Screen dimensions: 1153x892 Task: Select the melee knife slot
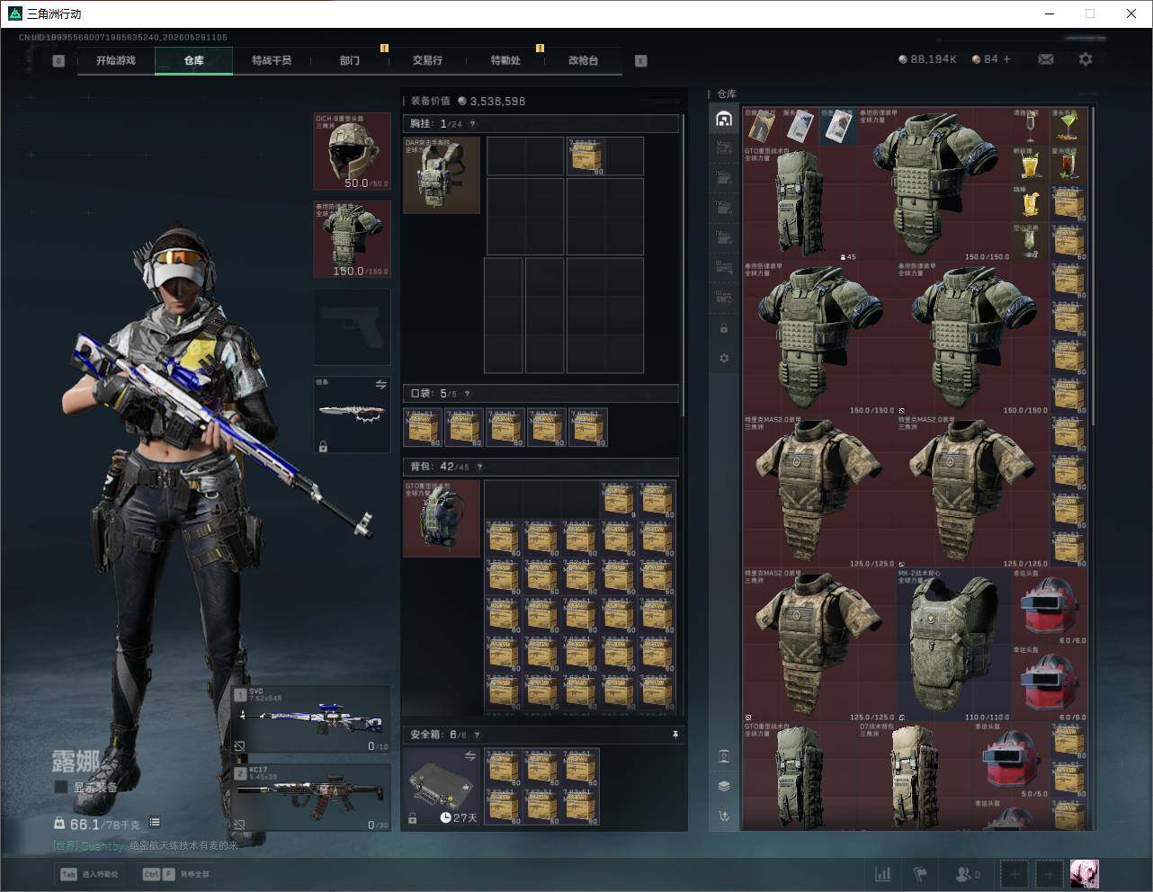pyautogui.click(x=352, y=415)
